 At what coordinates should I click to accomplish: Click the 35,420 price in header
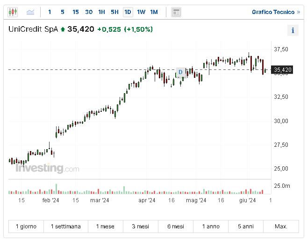click(81, 29)
